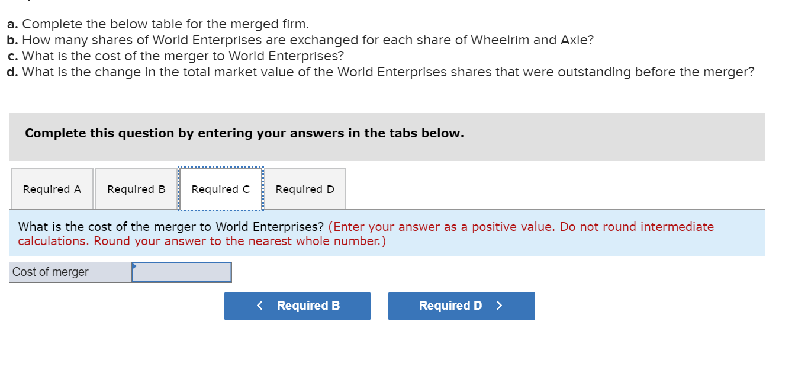Switch to the Required A tab
The height and width of the screenshot is (389, 795).
point(52,188)
